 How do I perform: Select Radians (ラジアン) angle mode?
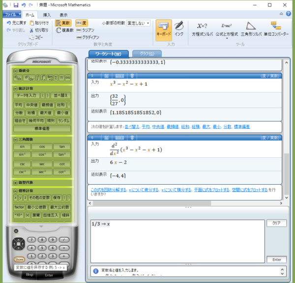pos(85,30)
